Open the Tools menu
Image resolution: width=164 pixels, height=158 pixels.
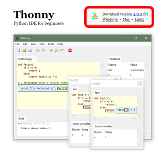coord(51,44)
